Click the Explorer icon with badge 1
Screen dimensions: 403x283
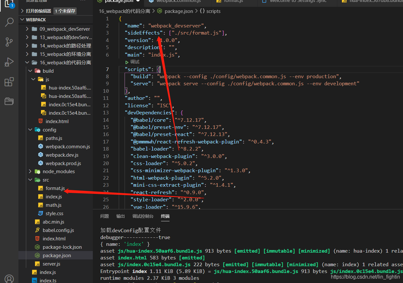pyautogui.click(x=9, y=4)
